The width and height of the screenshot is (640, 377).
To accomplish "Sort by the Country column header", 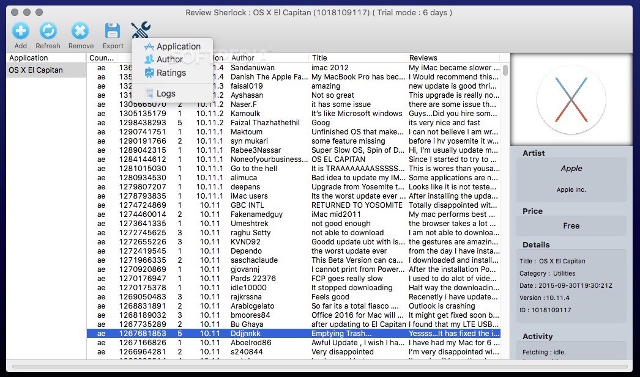I will 101,58.
